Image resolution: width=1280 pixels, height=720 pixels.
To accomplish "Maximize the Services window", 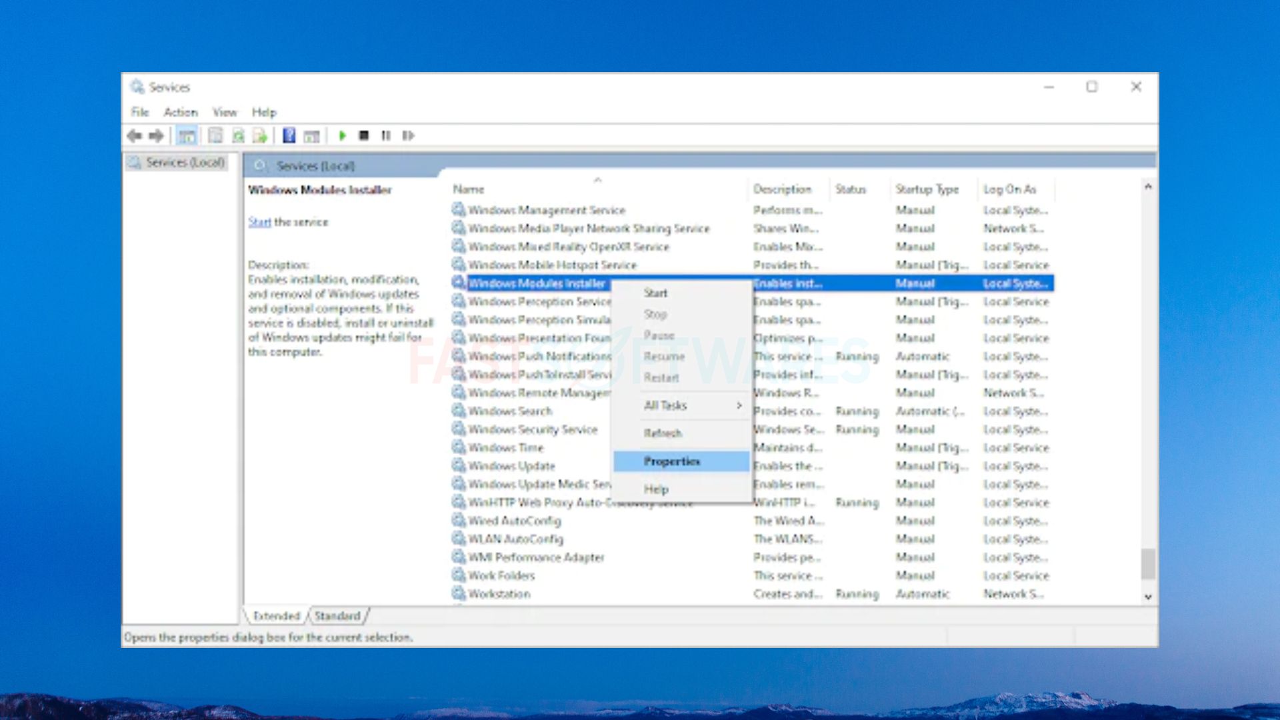I will (1092, 87).
